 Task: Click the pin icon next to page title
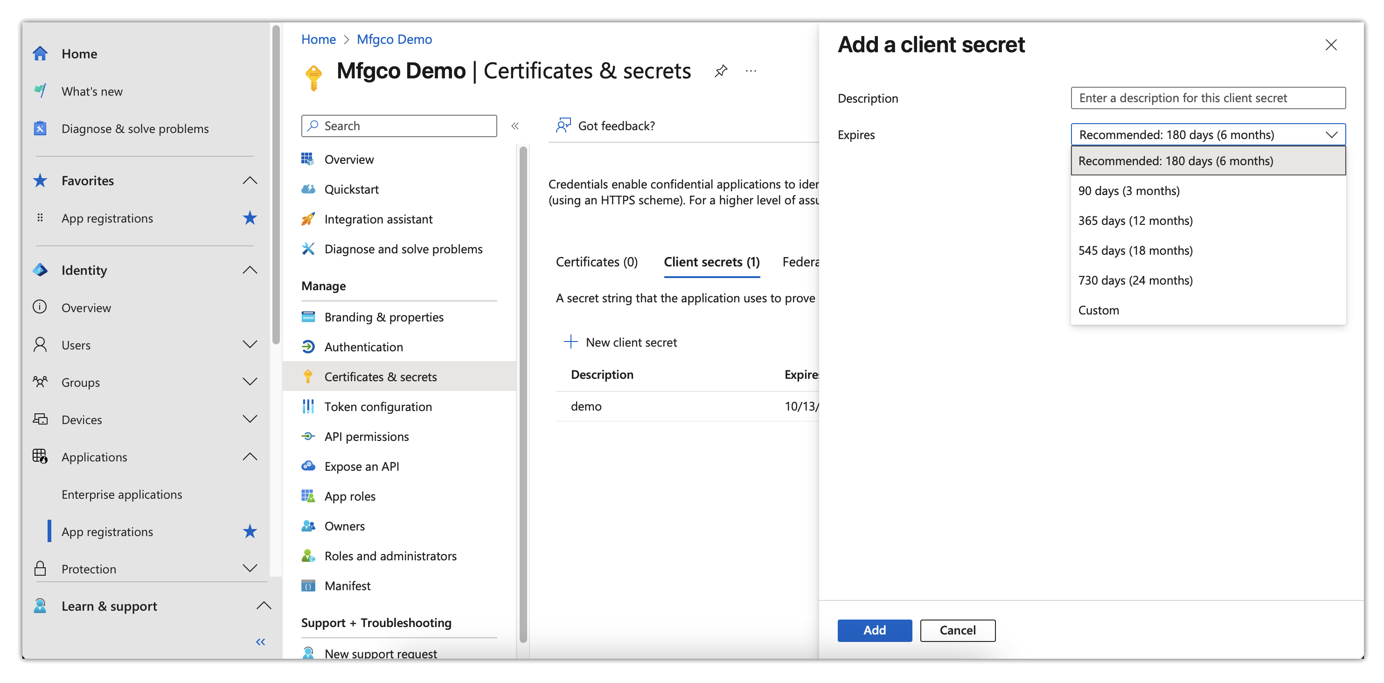721,71
